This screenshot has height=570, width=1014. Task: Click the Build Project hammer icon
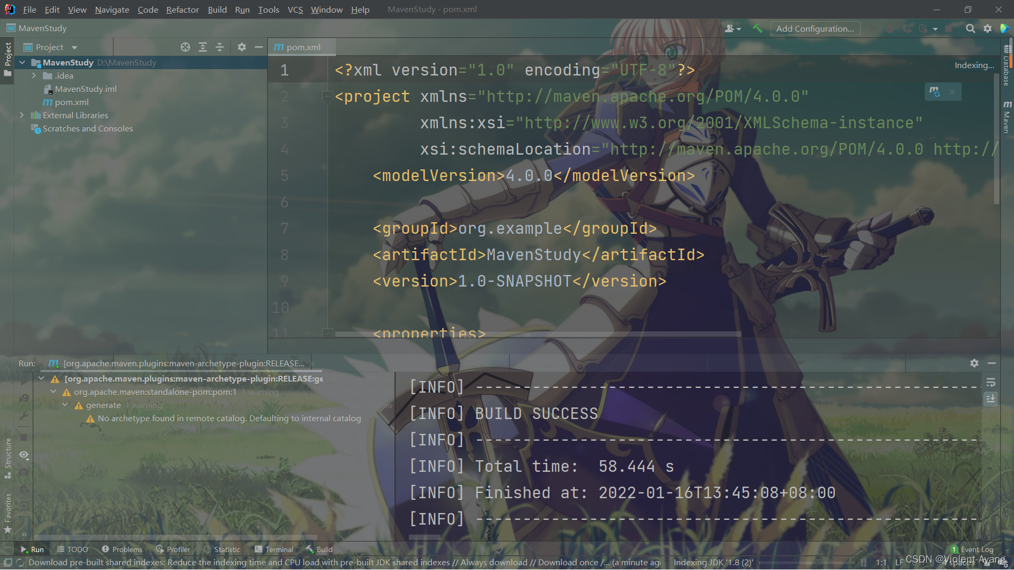[x=757, y=28]
